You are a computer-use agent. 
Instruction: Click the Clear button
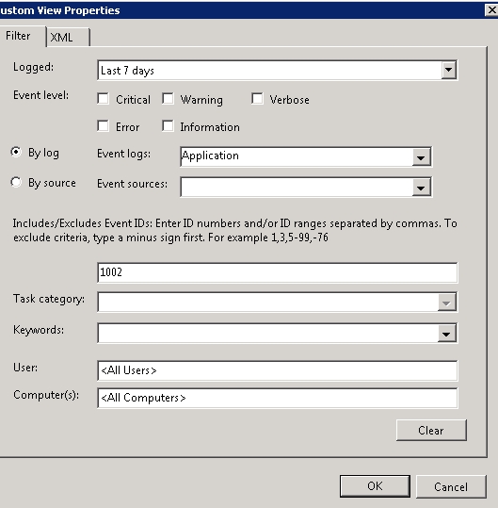coord(431,430)
